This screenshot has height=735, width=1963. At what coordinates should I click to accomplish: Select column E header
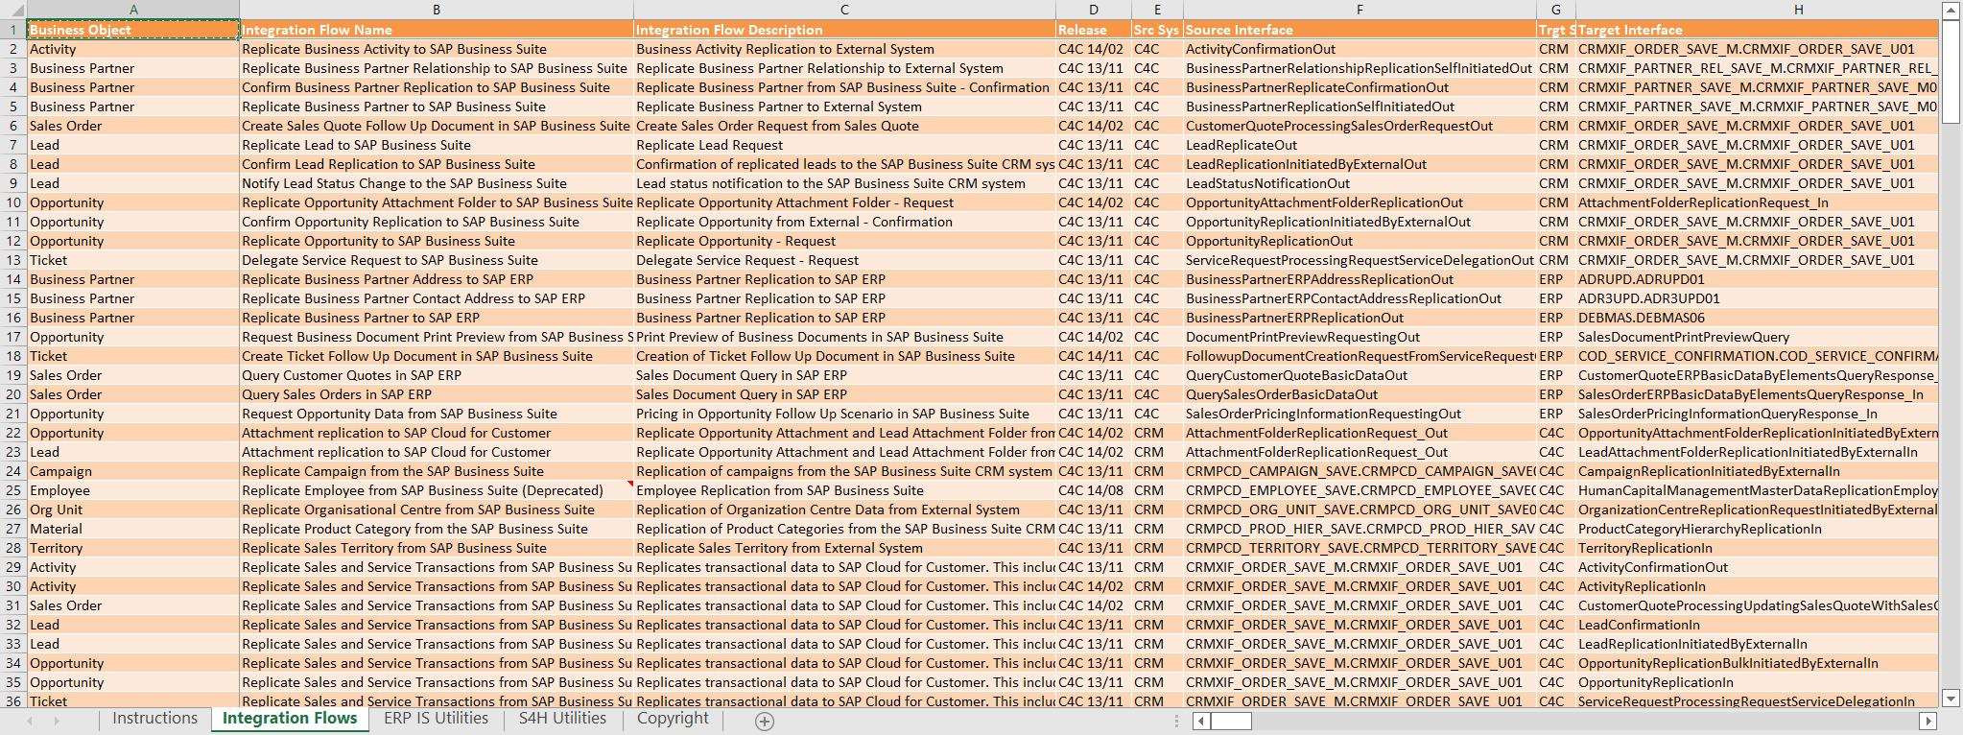(x=1157, y=10)
